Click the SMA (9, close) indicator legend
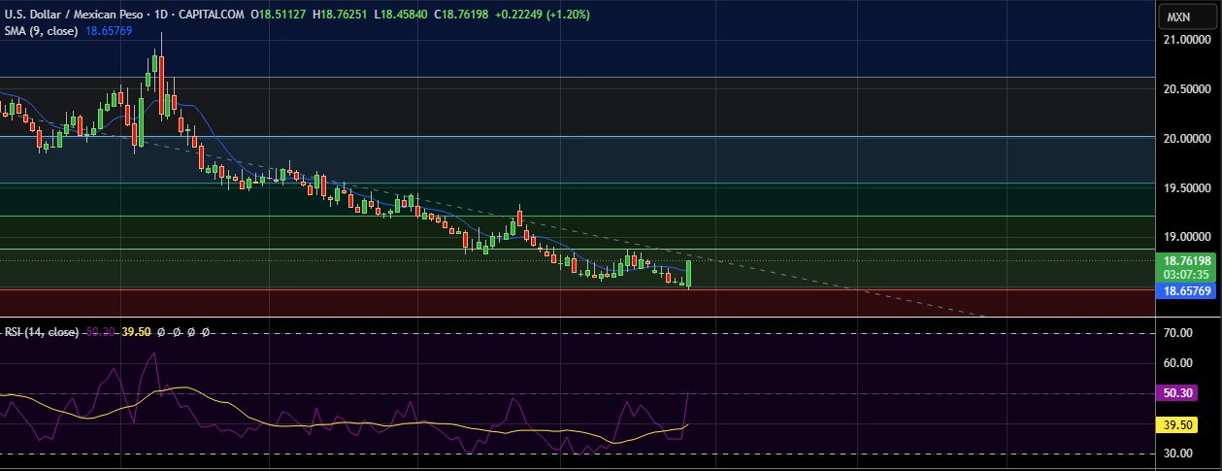The height and width of the screenshot is (471, 1222). [40, 31]
